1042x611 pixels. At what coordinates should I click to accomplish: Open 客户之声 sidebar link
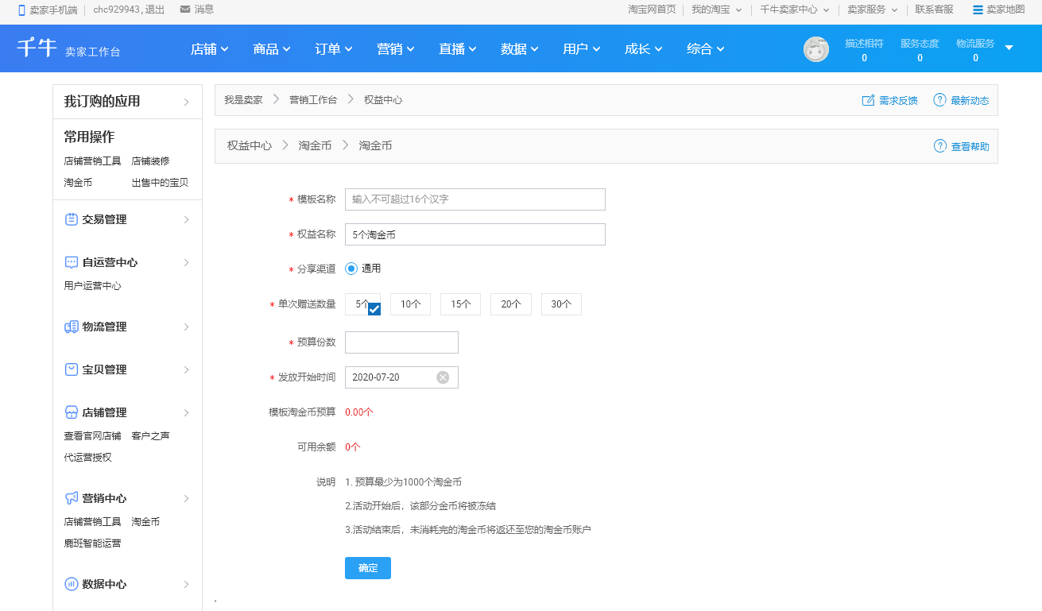[x=150, y=435]
